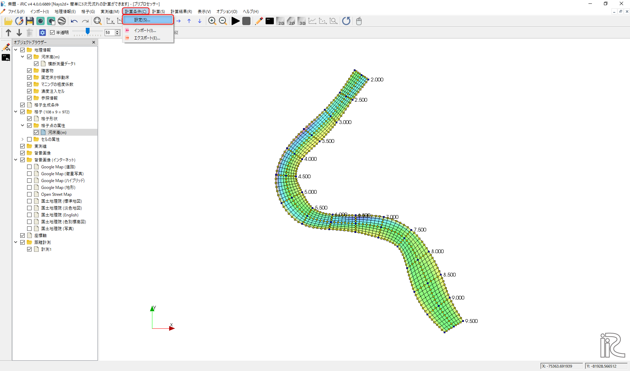630x371 pixels.
Task: Click the reload project icon
Action: click(x=19, y=21)
